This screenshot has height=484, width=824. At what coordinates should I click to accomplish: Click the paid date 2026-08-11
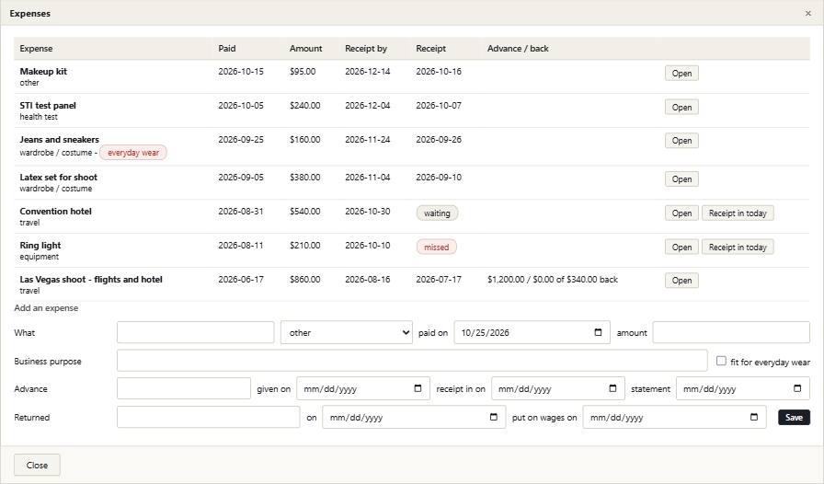(x=241, y=245)
